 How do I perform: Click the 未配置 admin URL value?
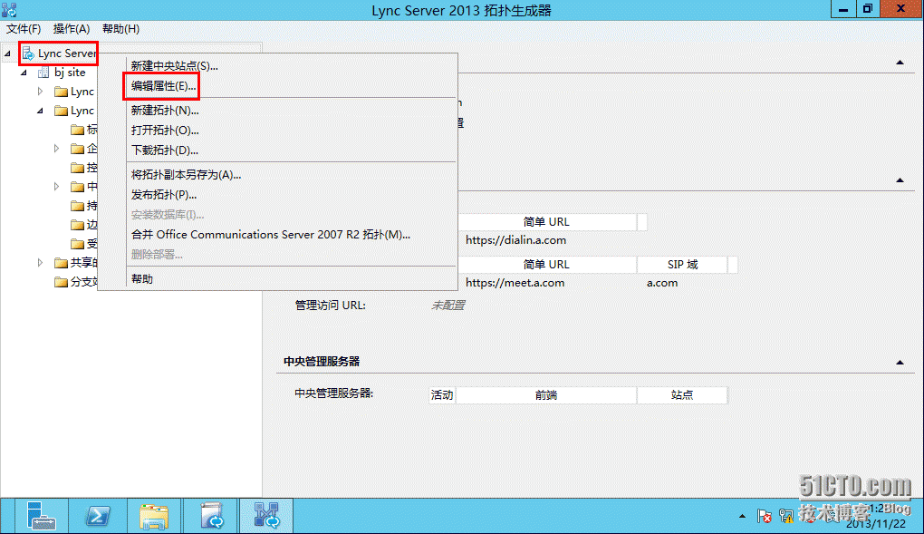pyautogui.click(x=448, y=305)
